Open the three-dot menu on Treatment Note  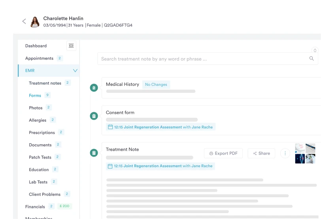pyautogui.click(x=285, y=153)
